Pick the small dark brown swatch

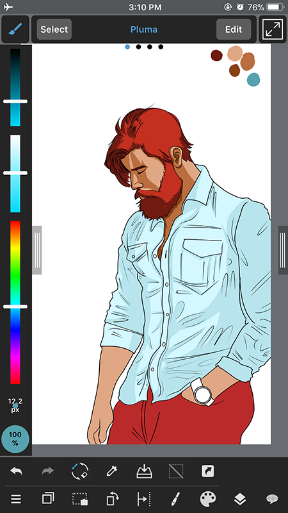[x=234, y=71]
